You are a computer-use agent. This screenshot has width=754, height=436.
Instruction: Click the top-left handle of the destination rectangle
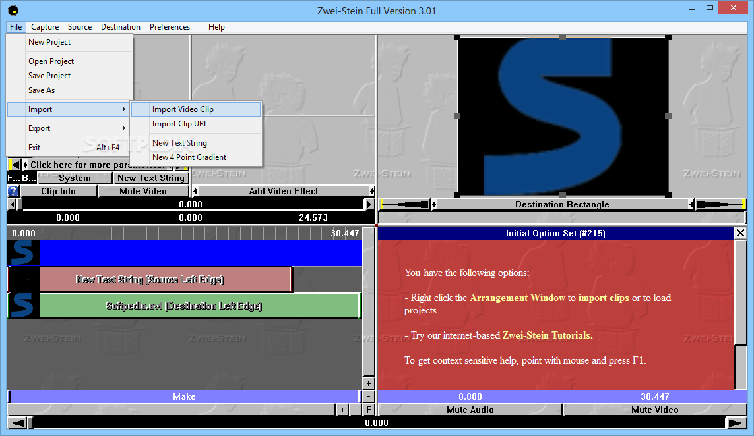(457, 37)
